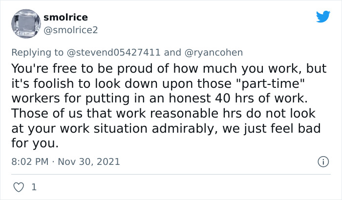Open smolrice's profile picture
The width and height of the screenshot is (342, 200).
(24, 23)
